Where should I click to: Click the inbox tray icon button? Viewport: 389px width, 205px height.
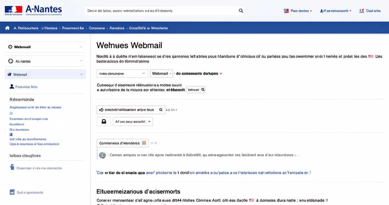pyautogui.click(x=104, y=122)
